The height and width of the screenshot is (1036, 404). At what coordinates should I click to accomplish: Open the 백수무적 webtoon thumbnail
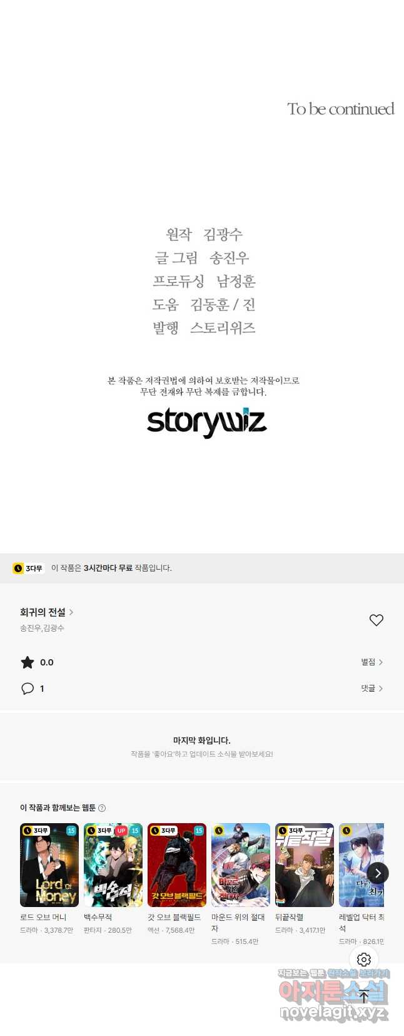pos(113,865)
